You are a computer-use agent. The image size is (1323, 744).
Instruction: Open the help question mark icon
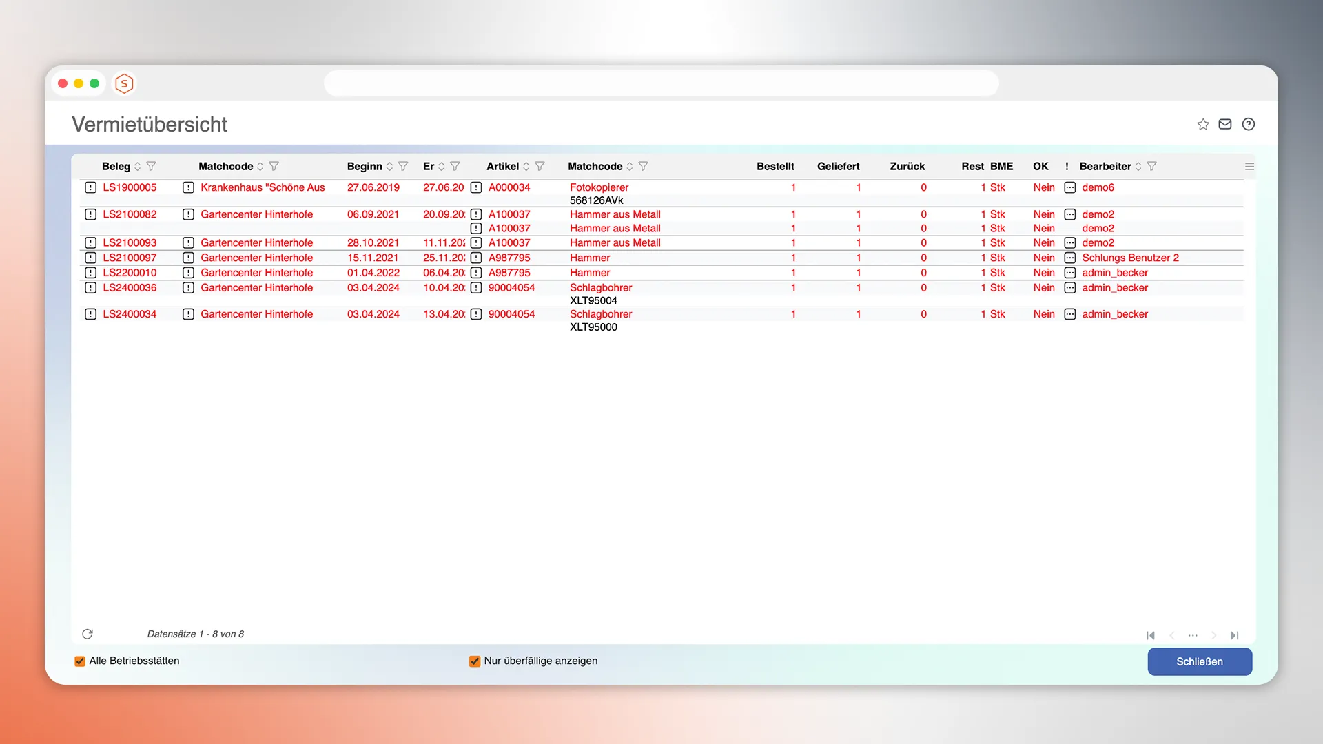pos(1248,124)
